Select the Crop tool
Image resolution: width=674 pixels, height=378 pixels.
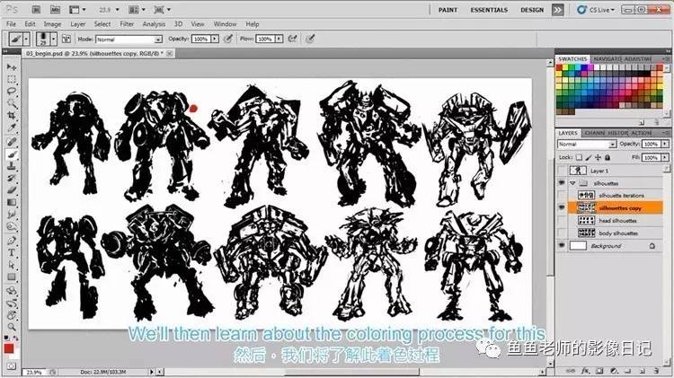(x=12, y=116)
